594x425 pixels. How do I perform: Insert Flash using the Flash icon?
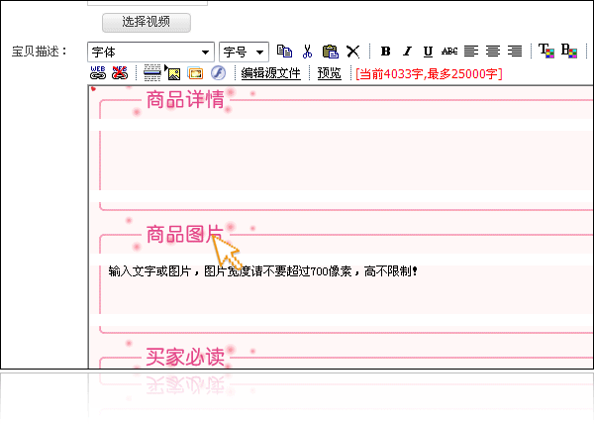(x=218, y=73)
